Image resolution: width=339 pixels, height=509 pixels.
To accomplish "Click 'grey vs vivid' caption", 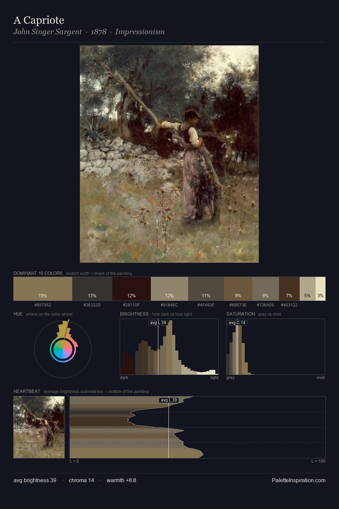I will click(270, 314).
